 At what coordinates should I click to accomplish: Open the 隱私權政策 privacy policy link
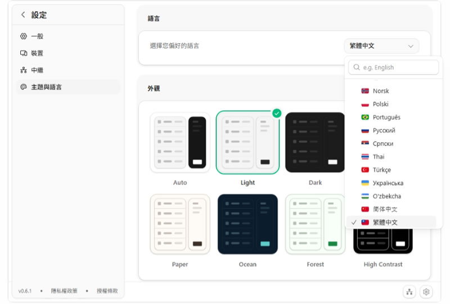point(64,291)
